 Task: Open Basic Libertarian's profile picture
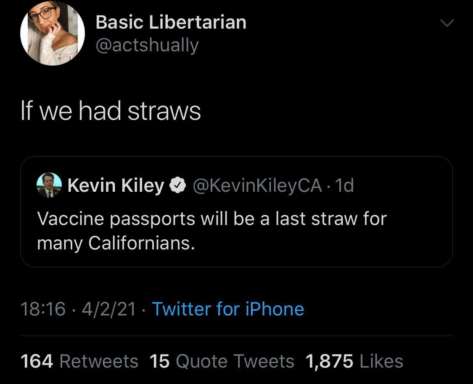pyautogui.click(x=53, y=33)
